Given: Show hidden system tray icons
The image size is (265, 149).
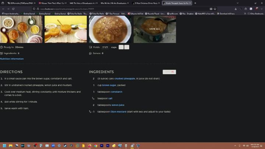Looking at the screenshot, I should point(235,146).
